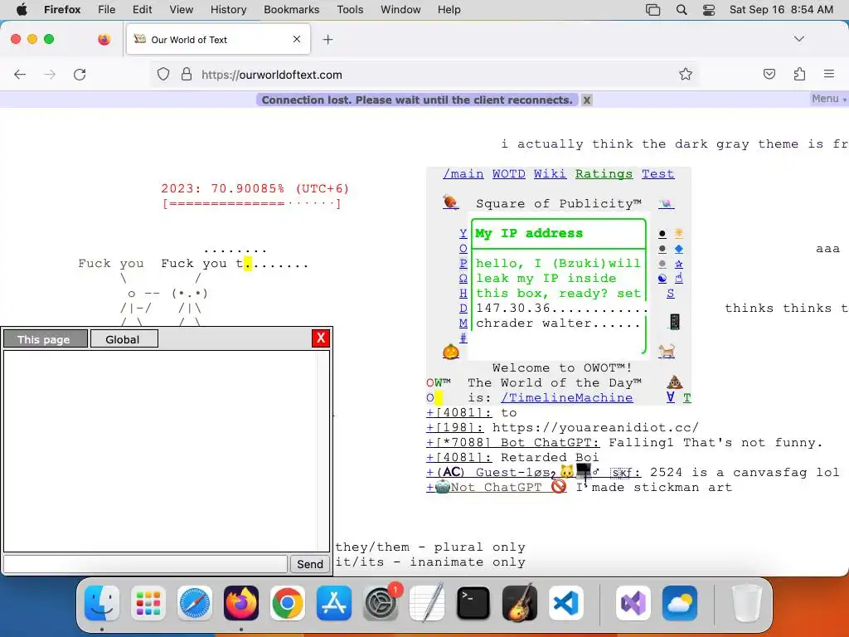Screen dimensions: 849x637
Task: Click the Not ChatGPT username link
Action: pos(497,487)
